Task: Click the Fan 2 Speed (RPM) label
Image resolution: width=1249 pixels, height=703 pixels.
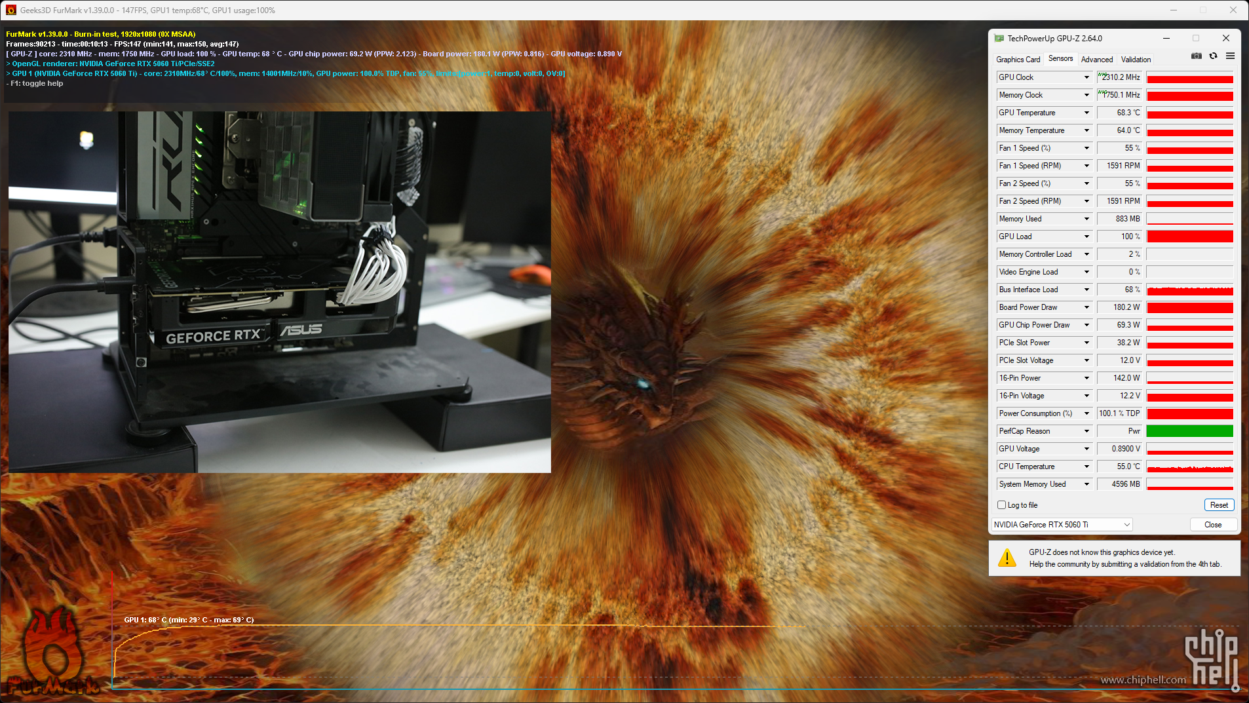Action: click(1030, 201)
